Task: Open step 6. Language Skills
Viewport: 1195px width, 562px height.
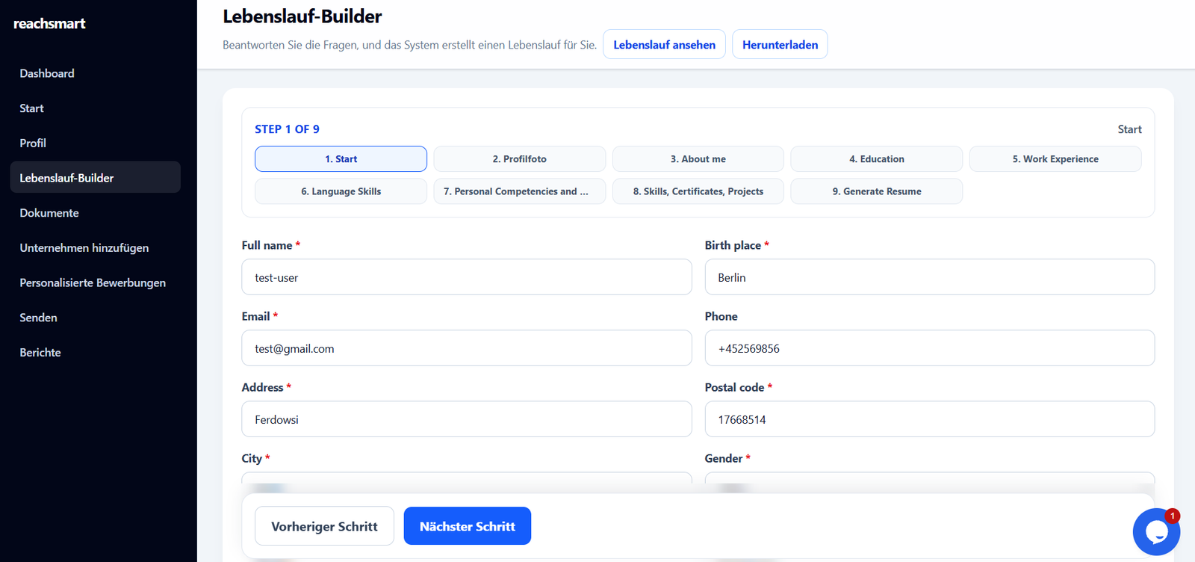Action: 341,191
